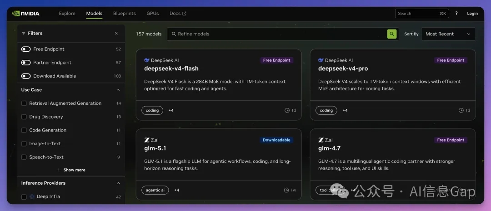Click the Free Endpoint count 52
The image size is (491, 211).
118,49
